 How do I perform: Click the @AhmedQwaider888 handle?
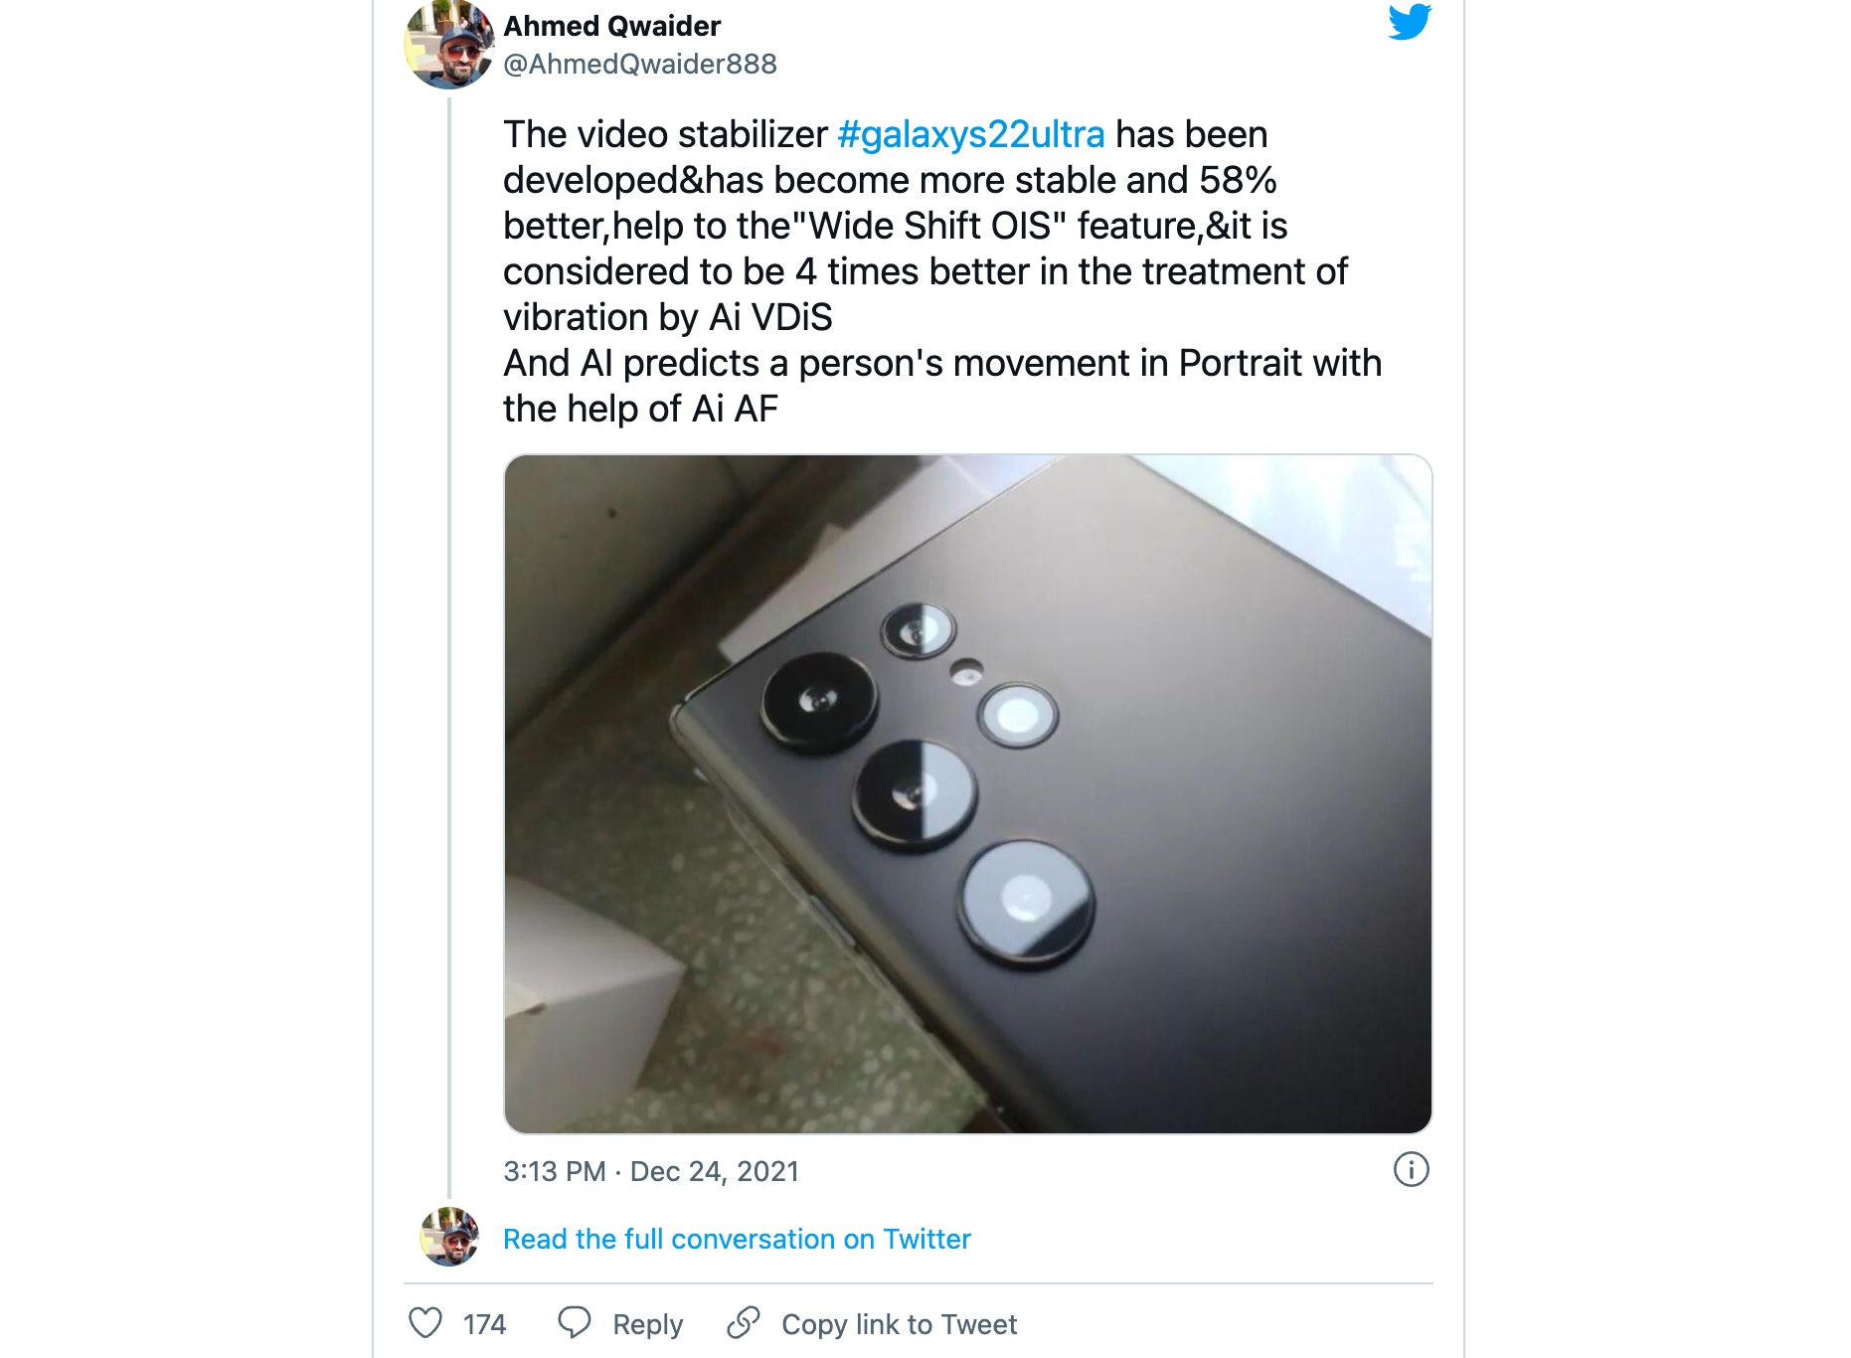tap(639, 65)
